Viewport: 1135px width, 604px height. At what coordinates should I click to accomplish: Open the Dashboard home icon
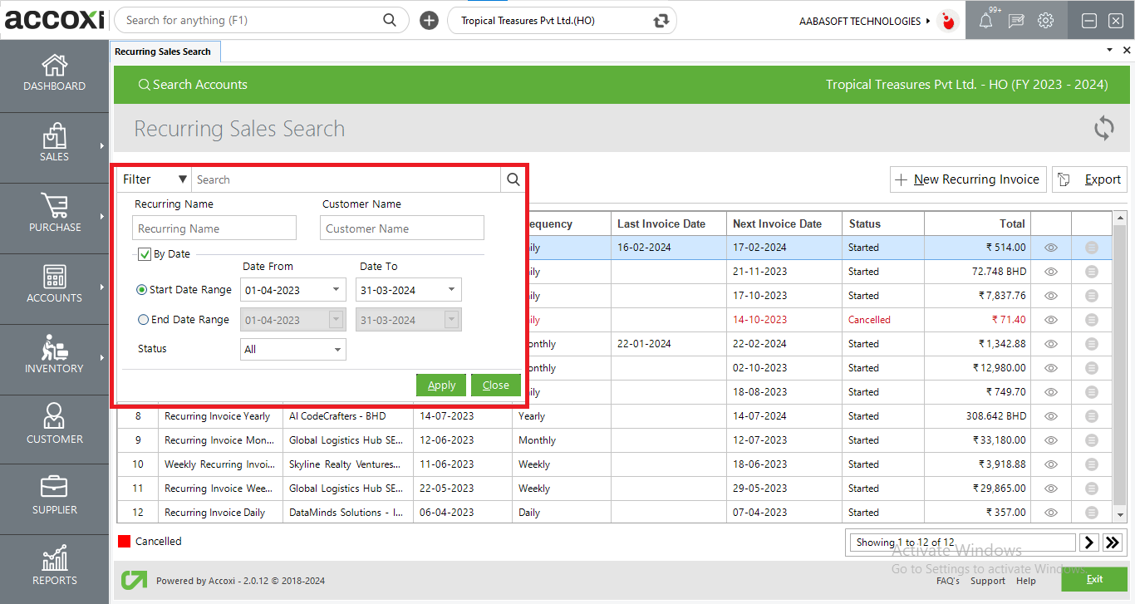coord(54,66)
